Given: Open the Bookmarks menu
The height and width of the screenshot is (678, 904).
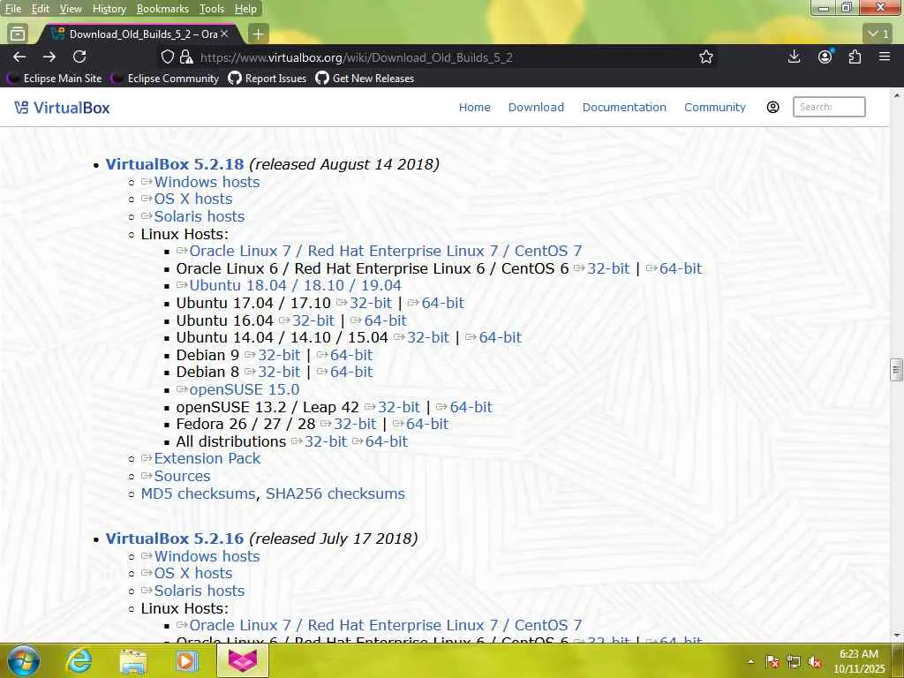Looking at the screenshot, I should click(162, 9).
